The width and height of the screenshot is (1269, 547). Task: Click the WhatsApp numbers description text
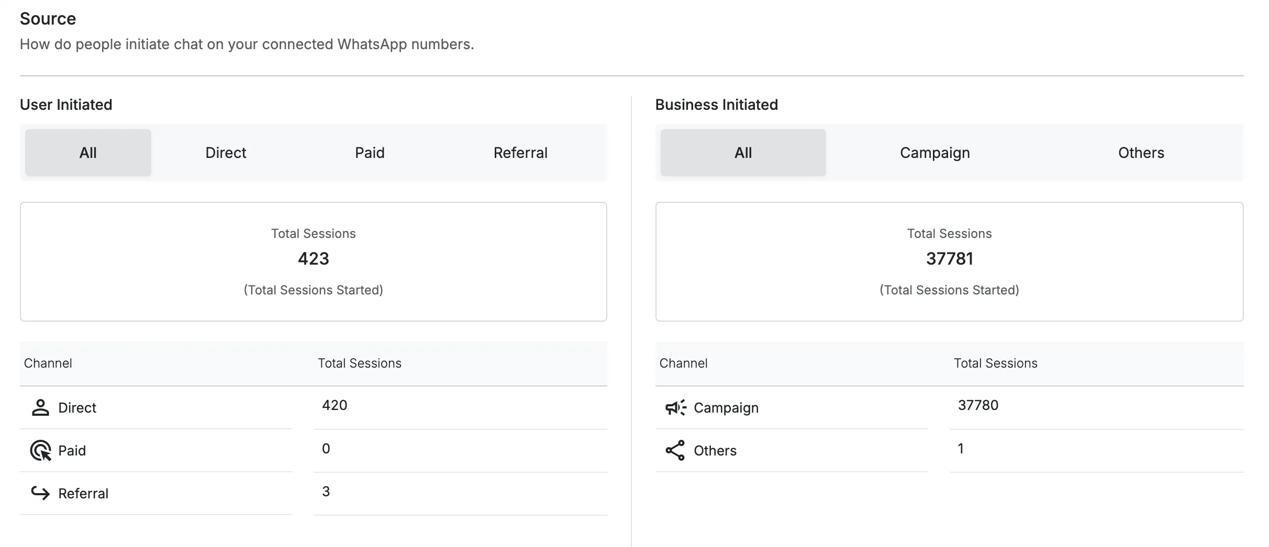[x=247, y=44]
